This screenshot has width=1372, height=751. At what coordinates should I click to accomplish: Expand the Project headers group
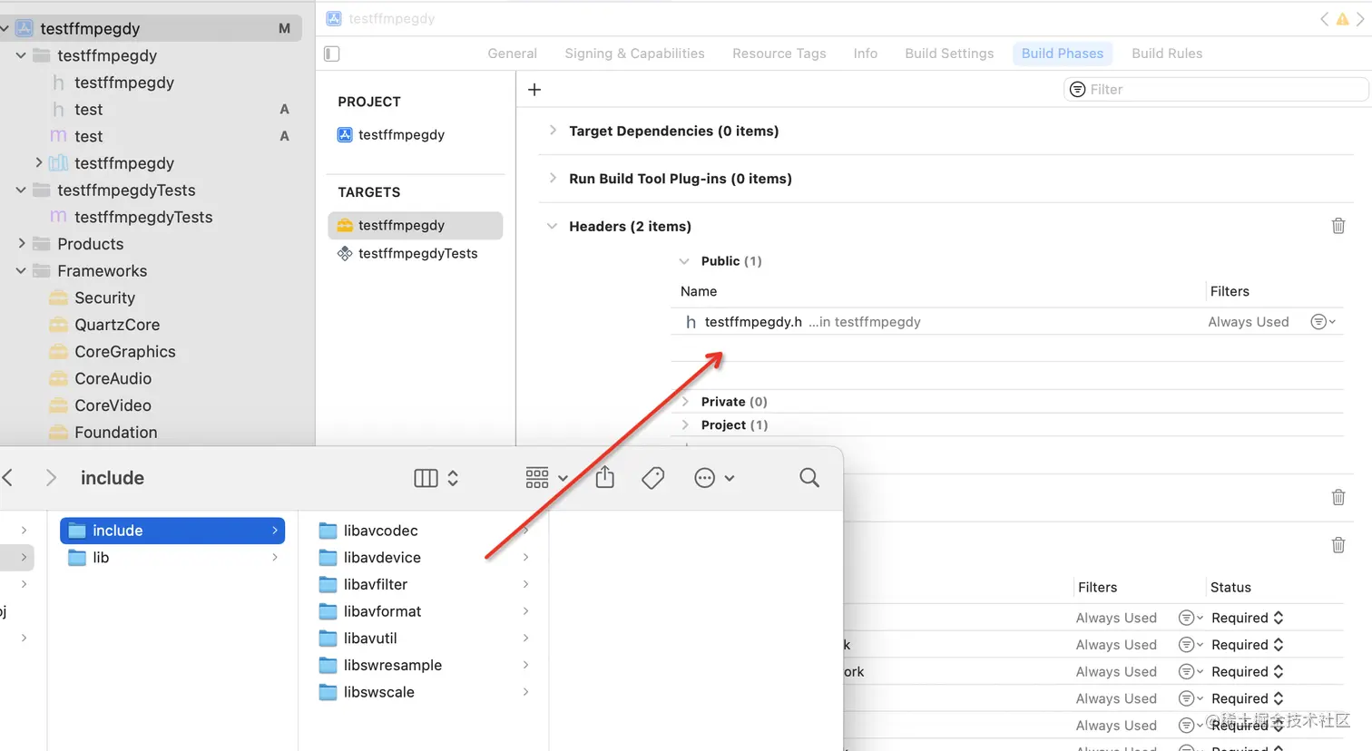(685, 425)
